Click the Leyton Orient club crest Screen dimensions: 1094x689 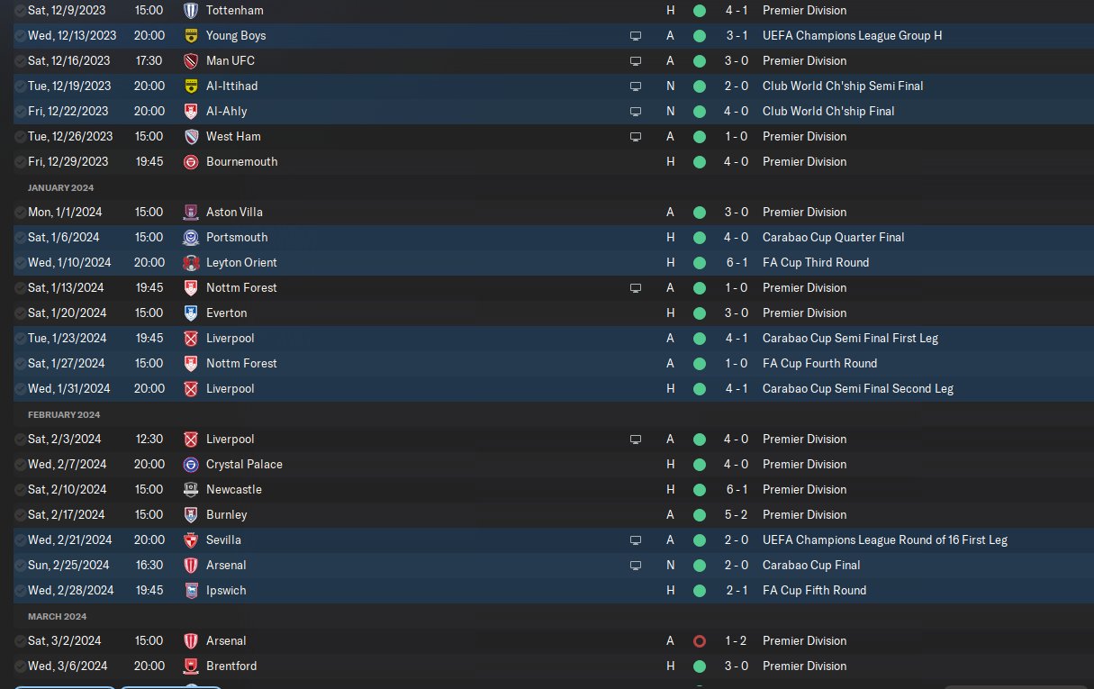click(x=190, y=263)
